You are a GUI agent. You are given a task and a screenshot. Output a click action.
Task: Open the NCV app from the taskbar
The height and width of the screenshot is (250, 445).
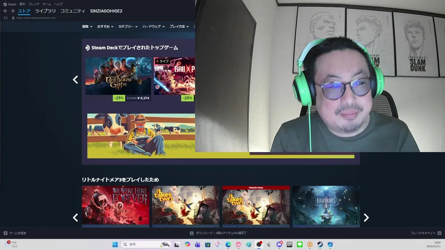click(289, 244)
